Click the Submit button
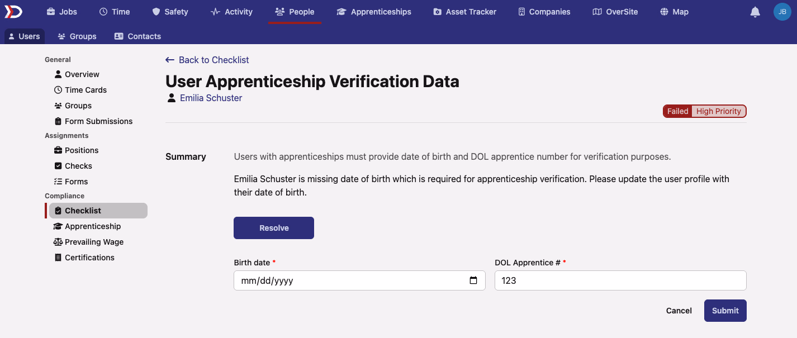This screenshot has height=338, width=797. click(725, 311)
